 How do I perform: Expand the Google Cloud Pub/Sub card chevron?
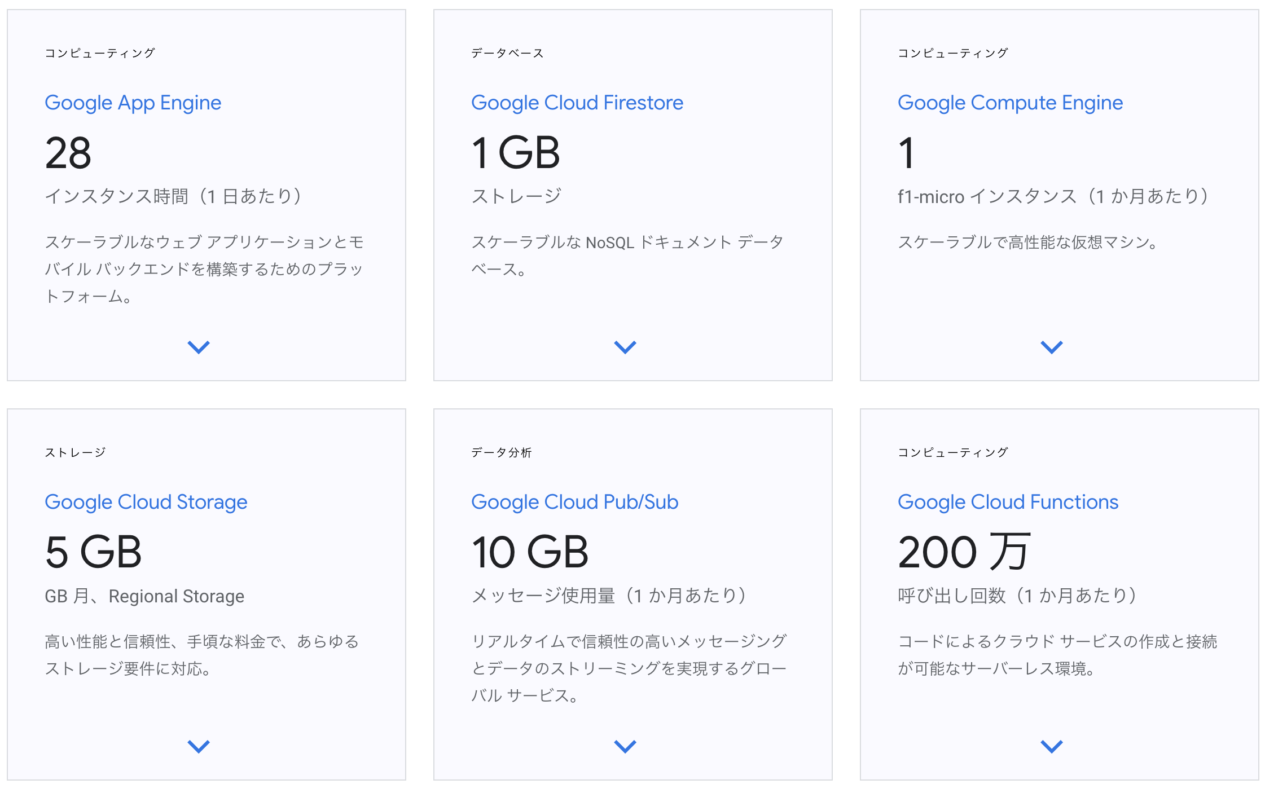(x=625, y=746)
